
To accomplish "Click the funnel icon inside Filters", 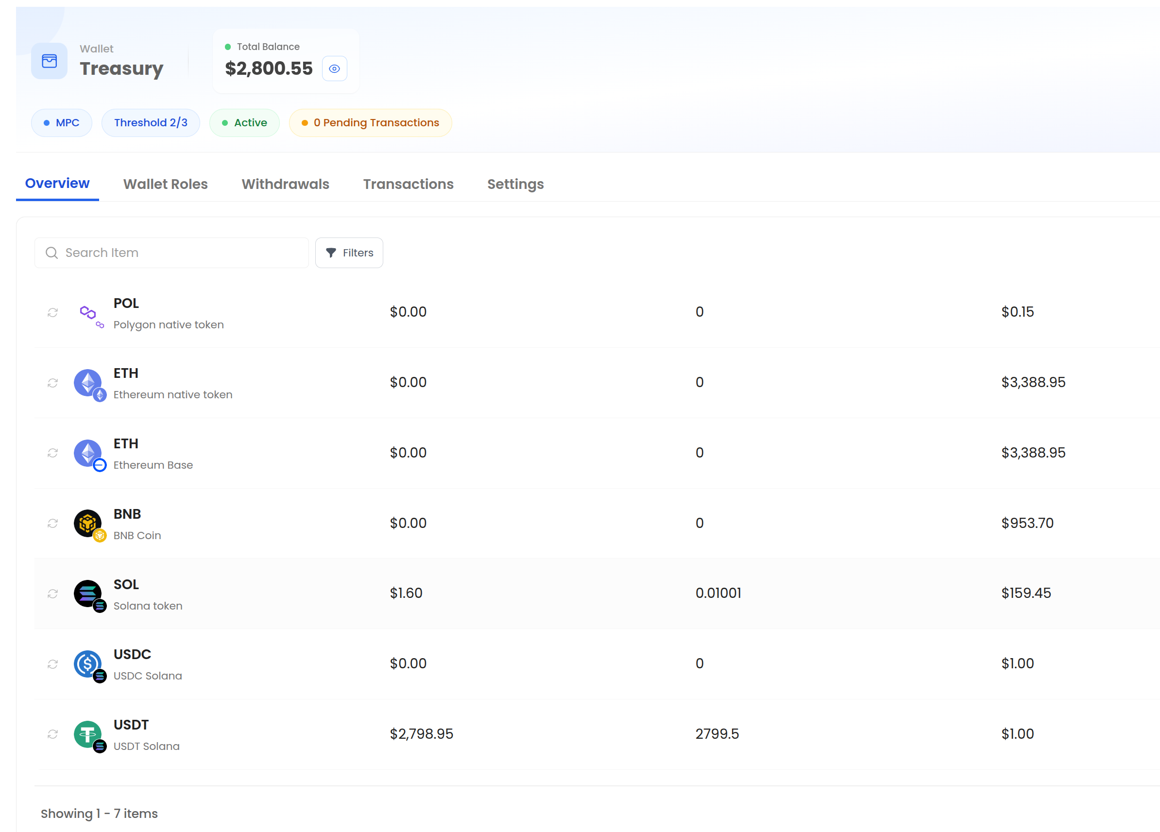I will (x=331, y=252).
